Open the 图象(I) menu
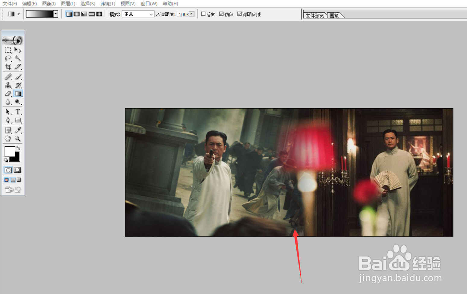The image size is (467, 294). coord(49,4)
